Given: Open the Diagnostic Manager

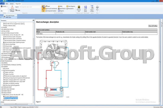Looking at the screenshot, I should (x=12, y=9).
